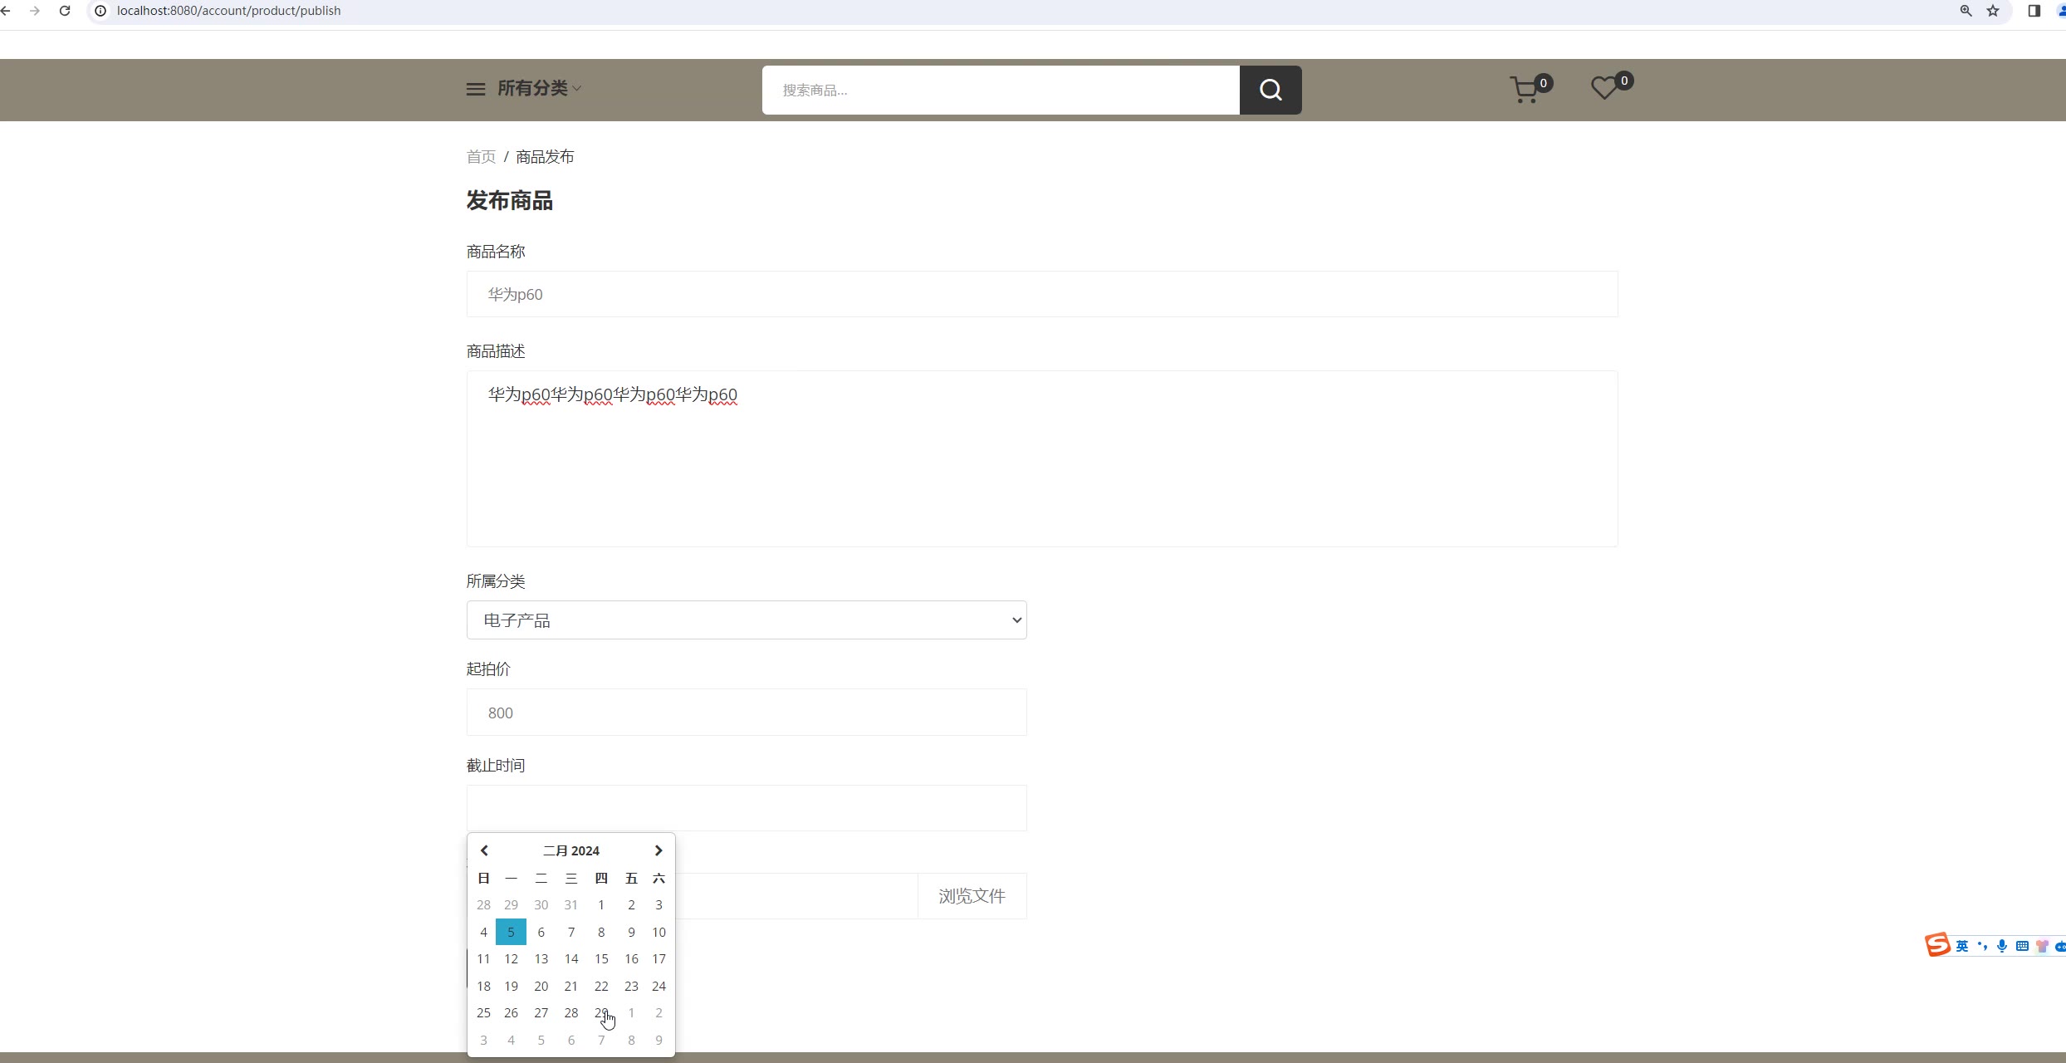Focus the 搜索商品 search box
The width and height of the screenshot is (2066, 1063).
click(1001, 90)
